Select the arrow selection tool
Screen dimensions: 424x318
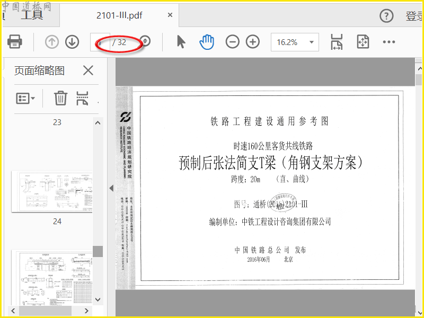click(181, 42)
